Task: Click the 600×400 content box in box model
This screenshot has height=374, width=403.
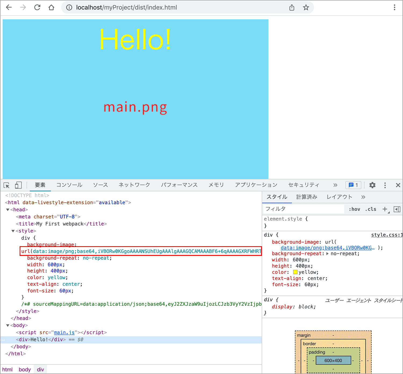Action: tap(333, 361)
